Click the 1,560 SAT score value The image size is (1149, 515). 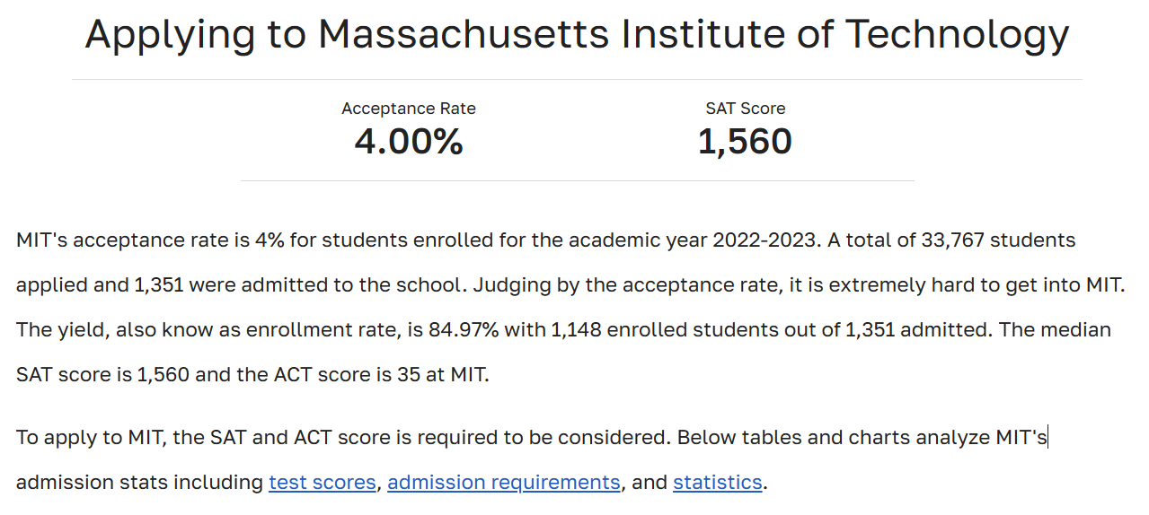click(x=745, y=142)
